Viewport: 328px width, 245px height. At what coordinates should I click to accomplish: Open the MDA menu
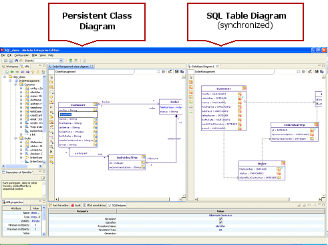pyautogui.click(x=34, y=55)
